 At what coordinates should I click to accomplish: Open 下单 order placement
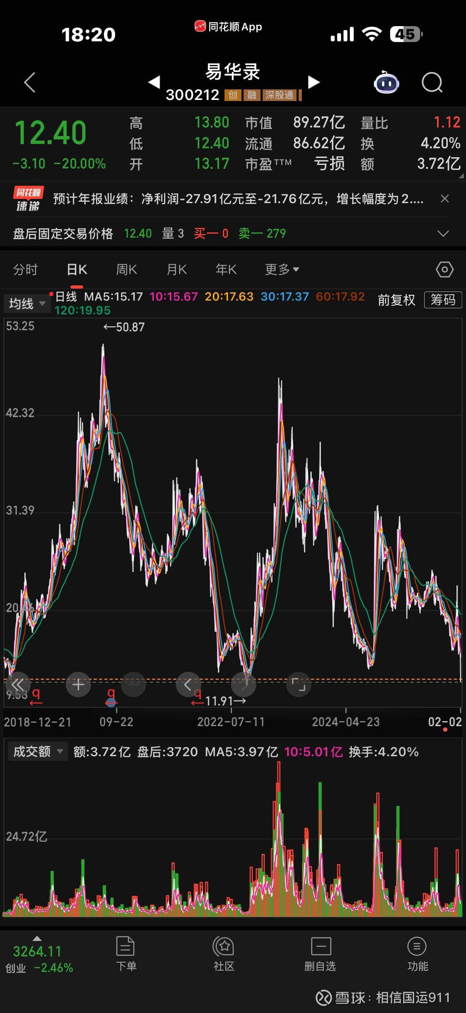tap(126, 955)
